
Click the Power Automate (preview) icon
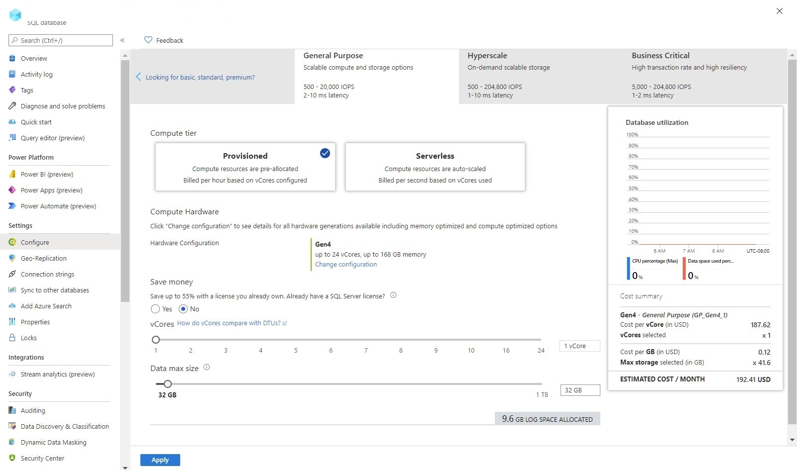pos(12,206)
